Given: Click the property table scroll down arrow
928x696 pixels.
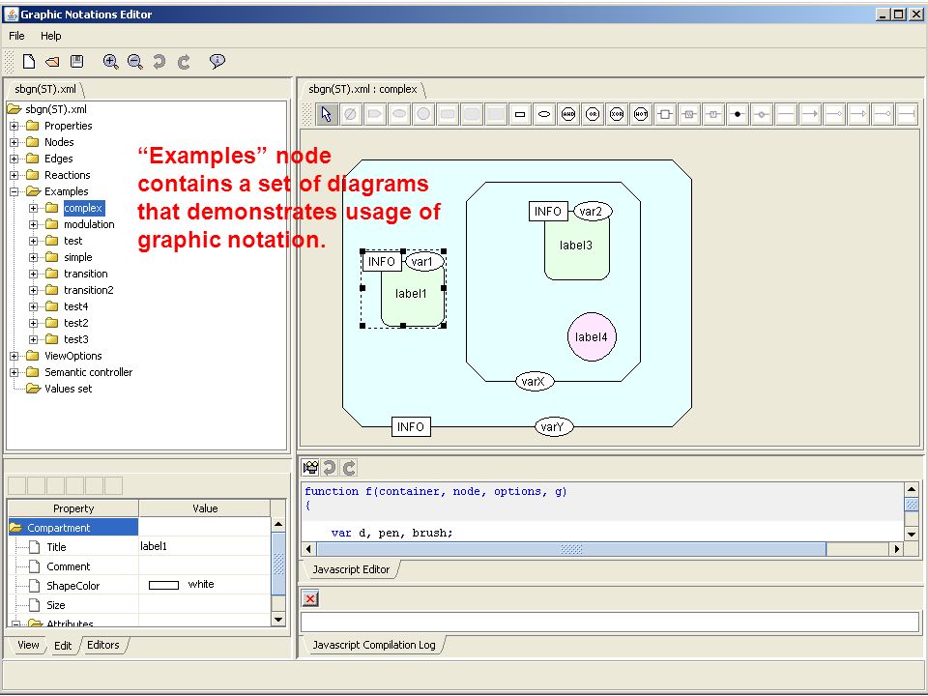Looking at the screenshot, I should click(278, 619).
